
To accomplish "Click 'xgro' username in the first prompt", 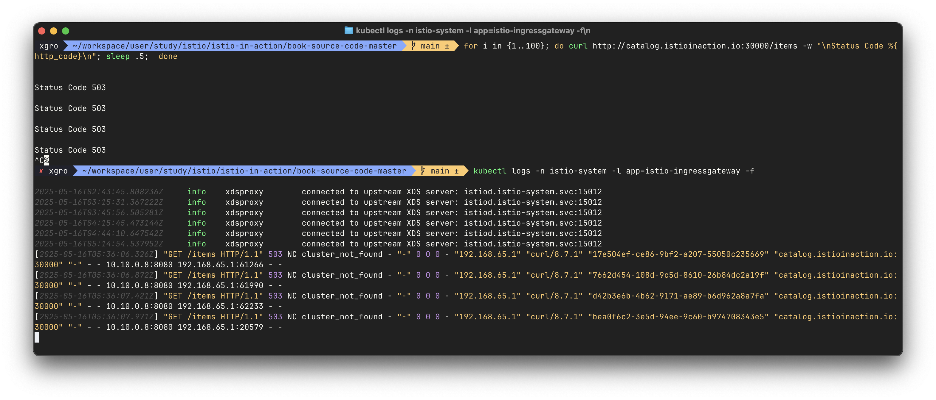I will (49, 46).
